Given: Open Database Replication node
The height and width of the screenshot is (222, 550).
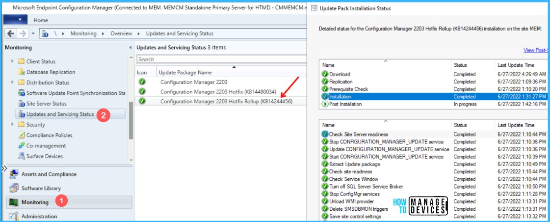Looking at the screenshot, I should (51, 72).
